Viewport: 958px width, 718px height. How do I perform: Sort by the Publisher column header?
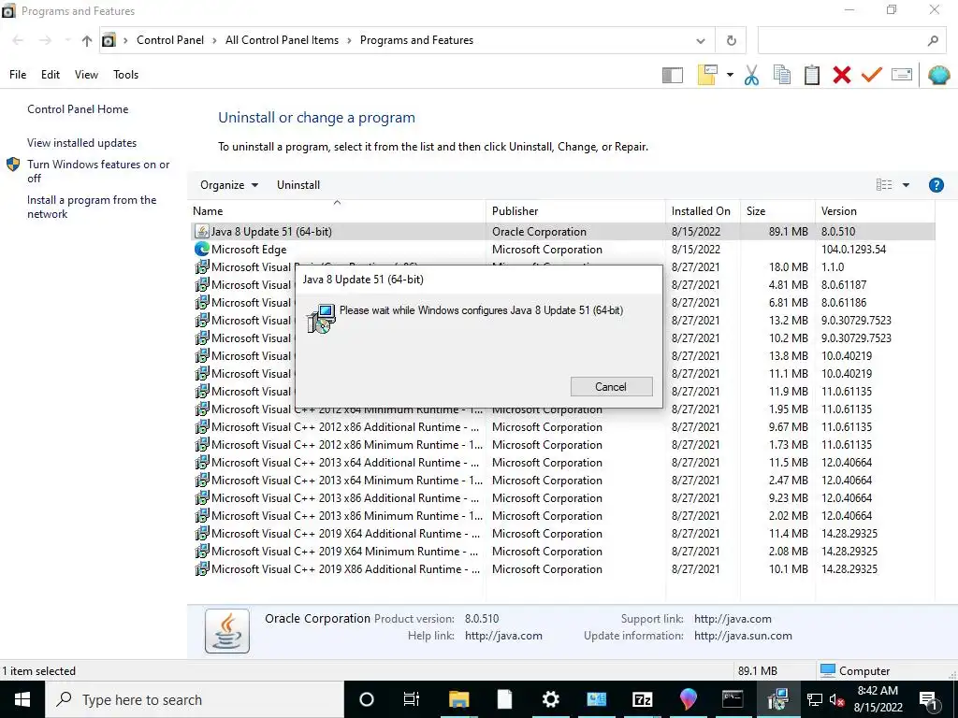coord(575,211)
